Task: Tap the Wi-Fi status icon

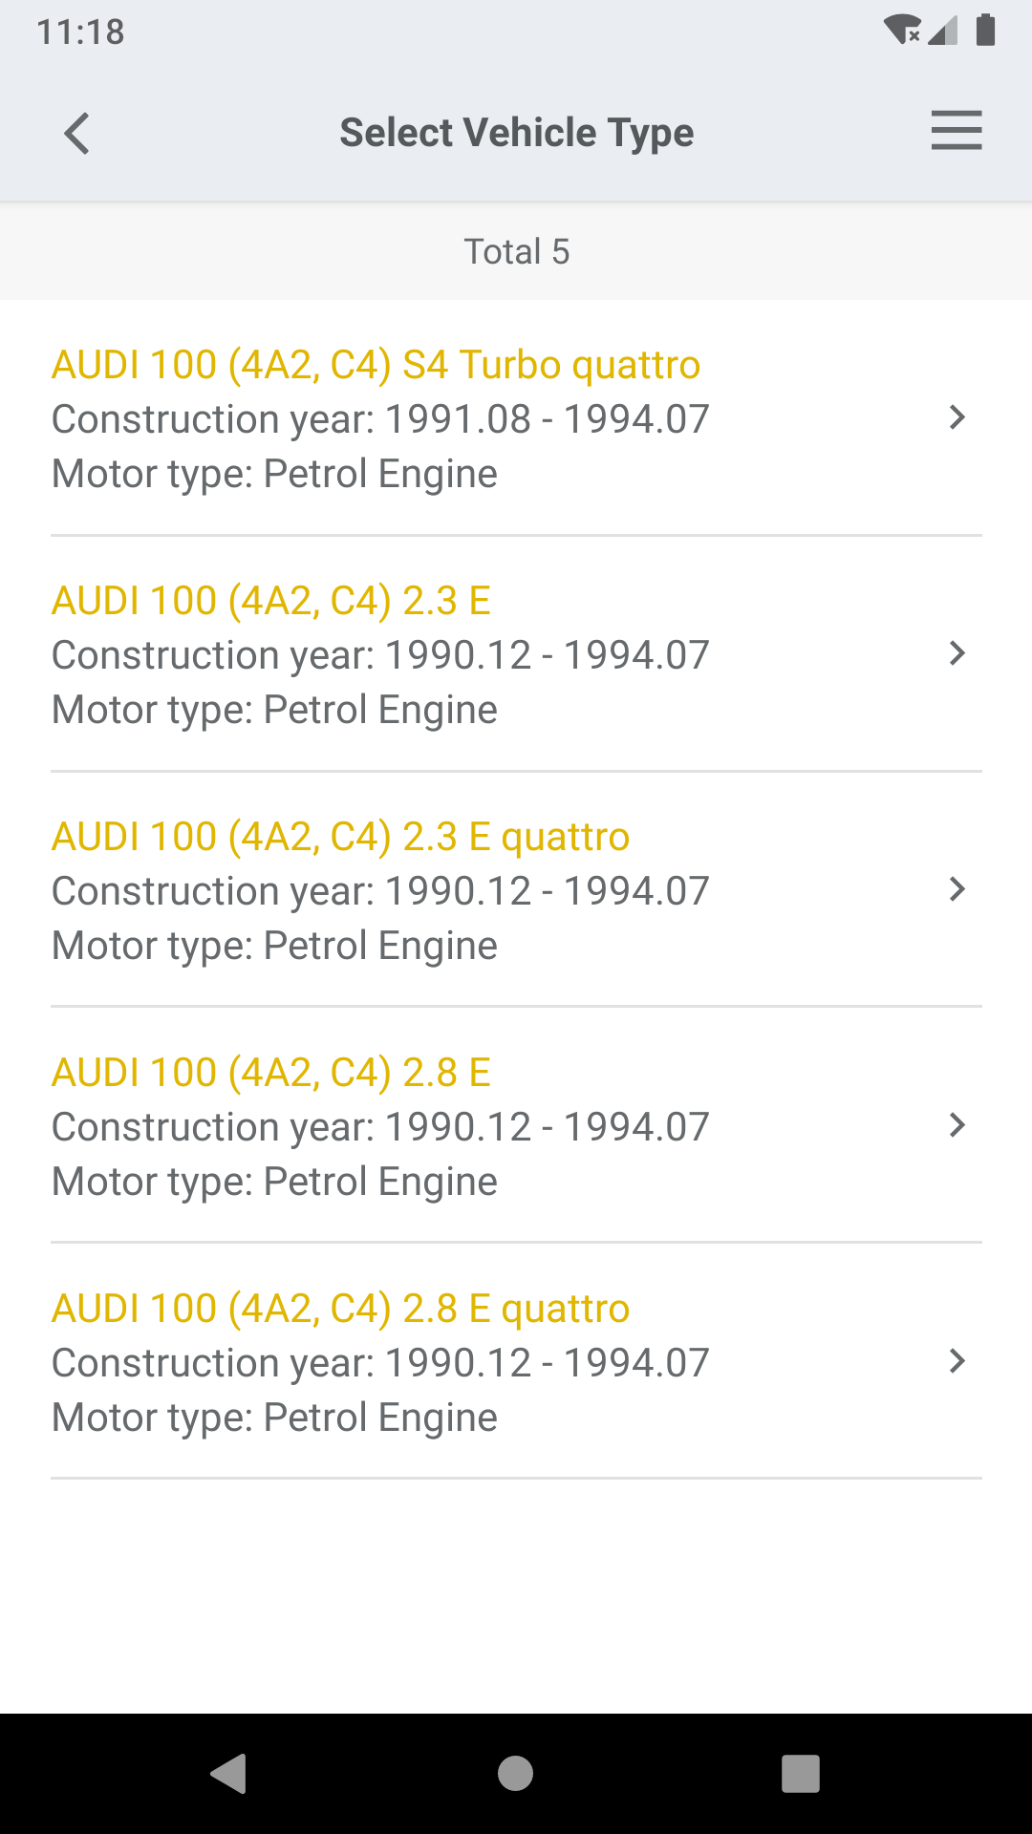Action: tap(902, 31)
